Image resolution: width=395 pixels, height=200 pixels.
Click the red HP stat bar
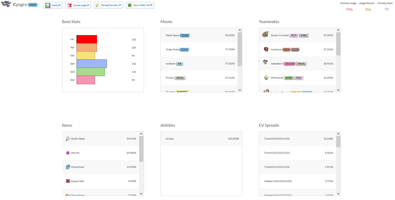87,39
